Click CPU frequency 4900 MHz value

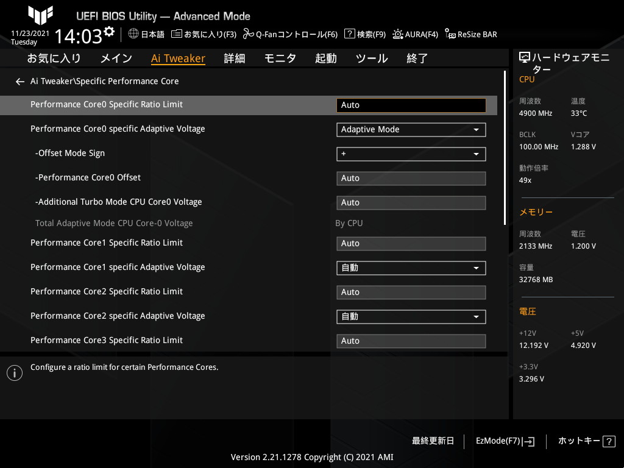pos(536,113)
